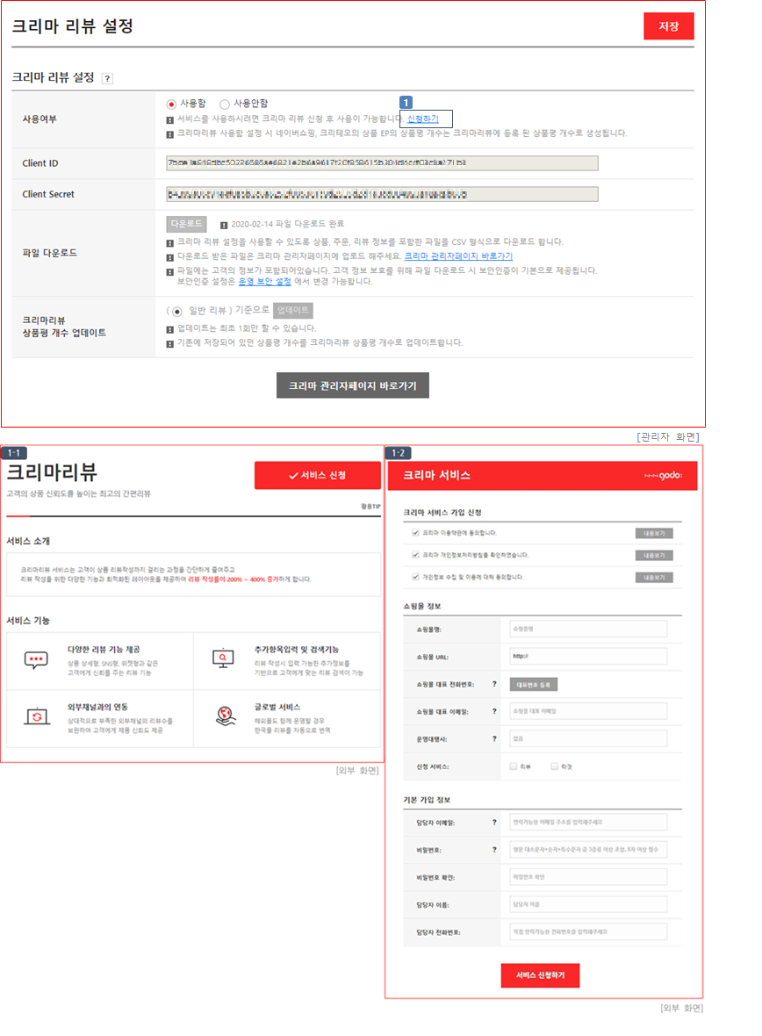
Task: Choose the 일반 리뷰 radio option
Action: [x=176, y=311]
